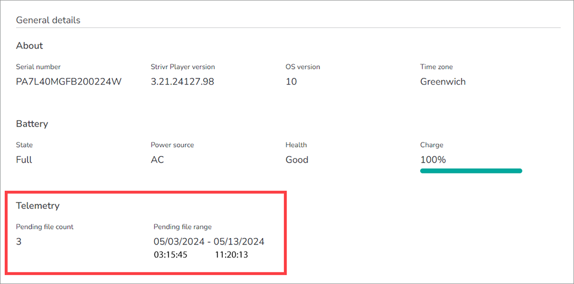Select the battery State value Full
Screen dimensions: 574x284
click(24, 160)
